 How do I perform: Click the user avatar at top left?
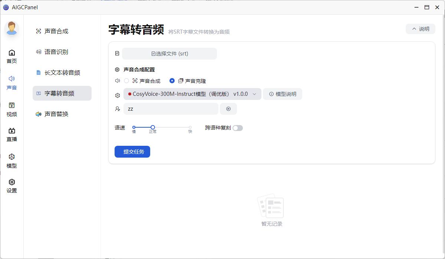(12, 28)
